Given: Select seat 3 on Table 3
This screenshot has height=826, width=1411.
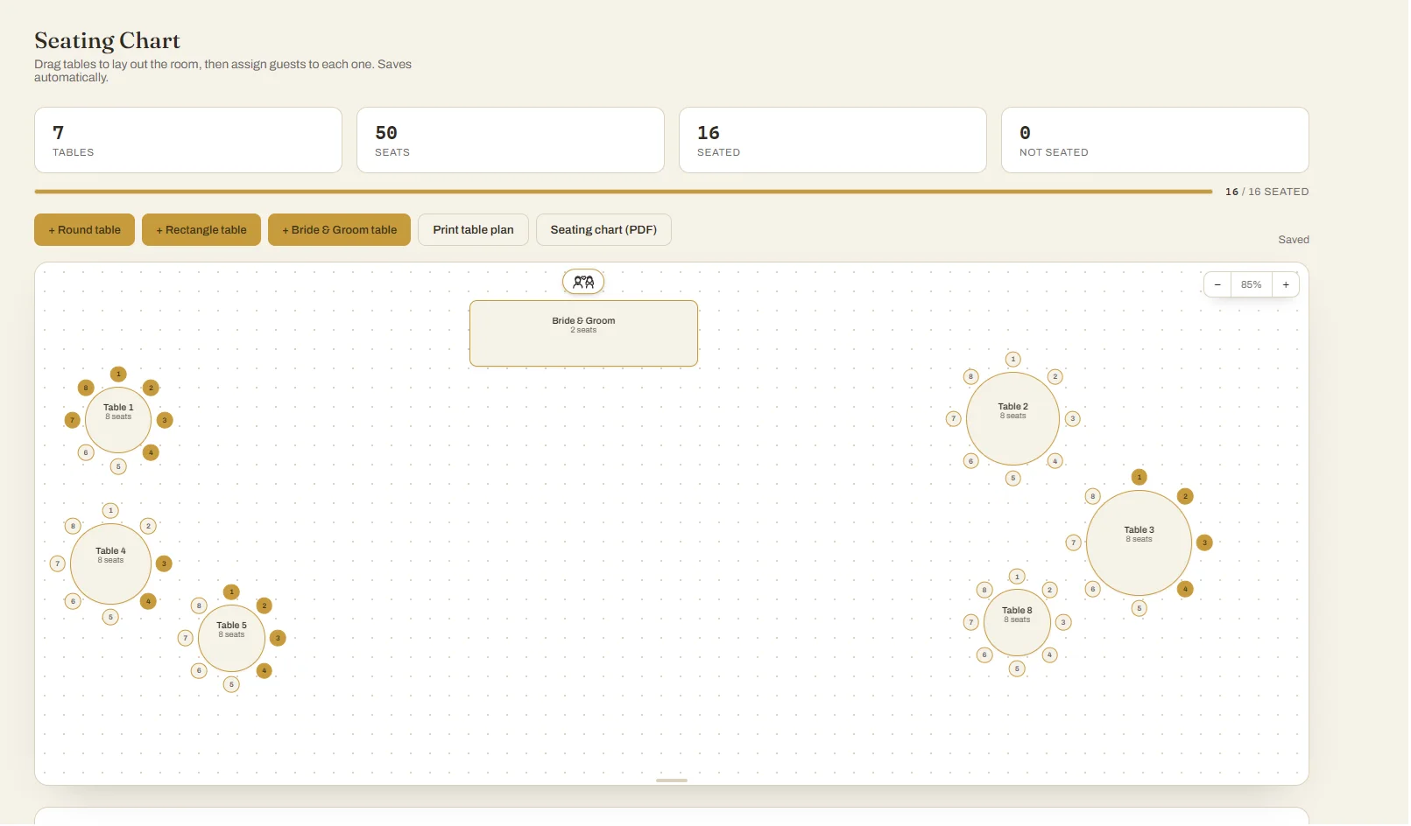Looking at the screenshot, I should (1206, 543).
